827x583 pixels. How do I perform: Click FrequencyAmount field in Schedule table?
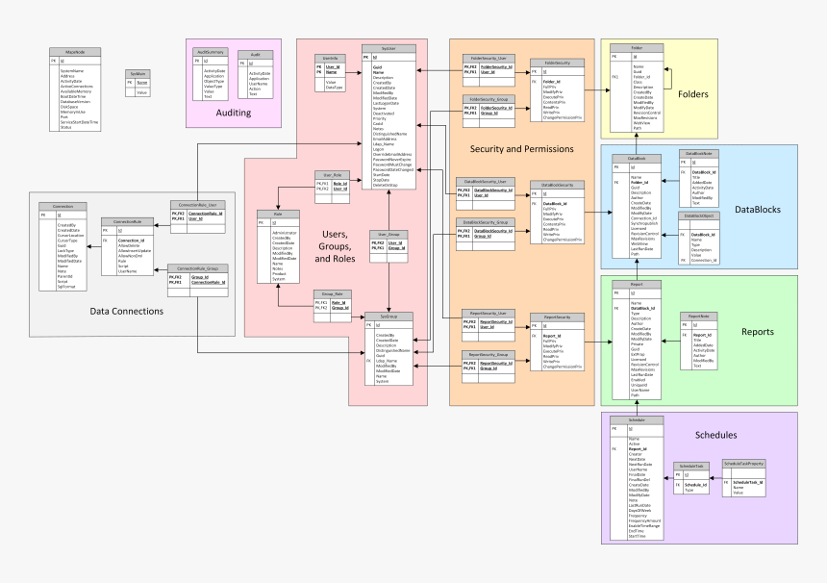point(644,520)
